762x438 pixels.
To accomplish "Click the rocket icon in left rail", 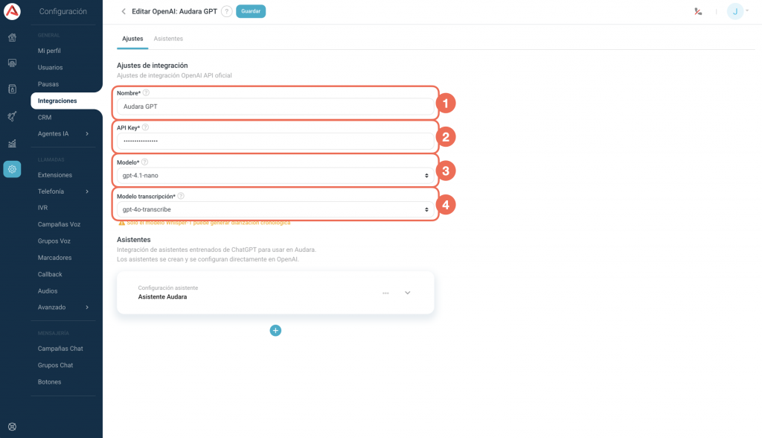I will pyautogui.click(x=12, y=116).
